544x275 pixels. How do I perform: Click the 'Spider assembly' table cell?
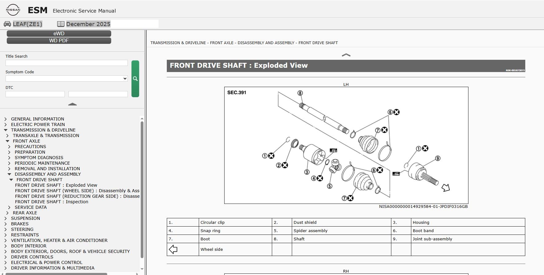click(341, 231)
